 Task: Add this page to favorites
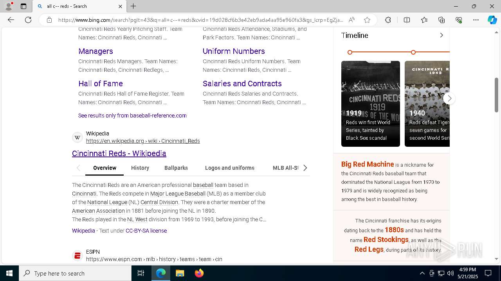tap(367, 20)
